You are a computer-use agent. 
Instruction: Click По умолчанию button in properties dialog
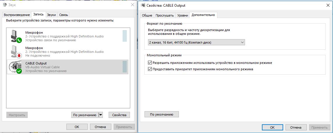pos(162,114)
